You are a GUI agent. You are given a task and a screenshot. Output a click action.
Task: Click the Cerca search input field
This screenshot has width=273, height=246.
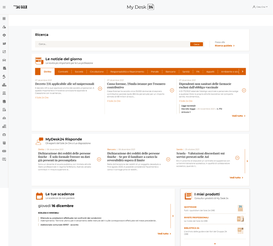(112, 44)
